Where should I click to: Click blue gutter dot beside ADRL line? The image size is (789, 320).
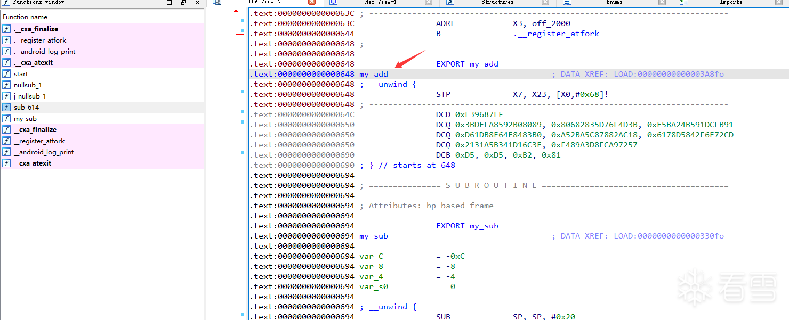[243, 21]
